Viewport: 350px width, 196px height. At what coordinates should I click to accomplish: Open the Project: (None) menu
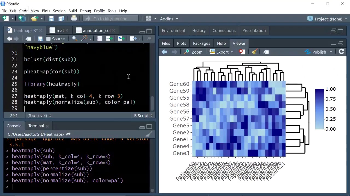click(x=327, y=19)
